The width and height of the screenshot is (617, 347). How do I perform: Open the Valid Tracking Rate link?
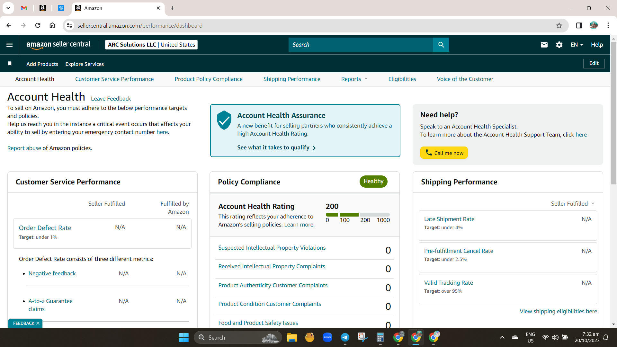pyautogui.click(x=448, y=283)
